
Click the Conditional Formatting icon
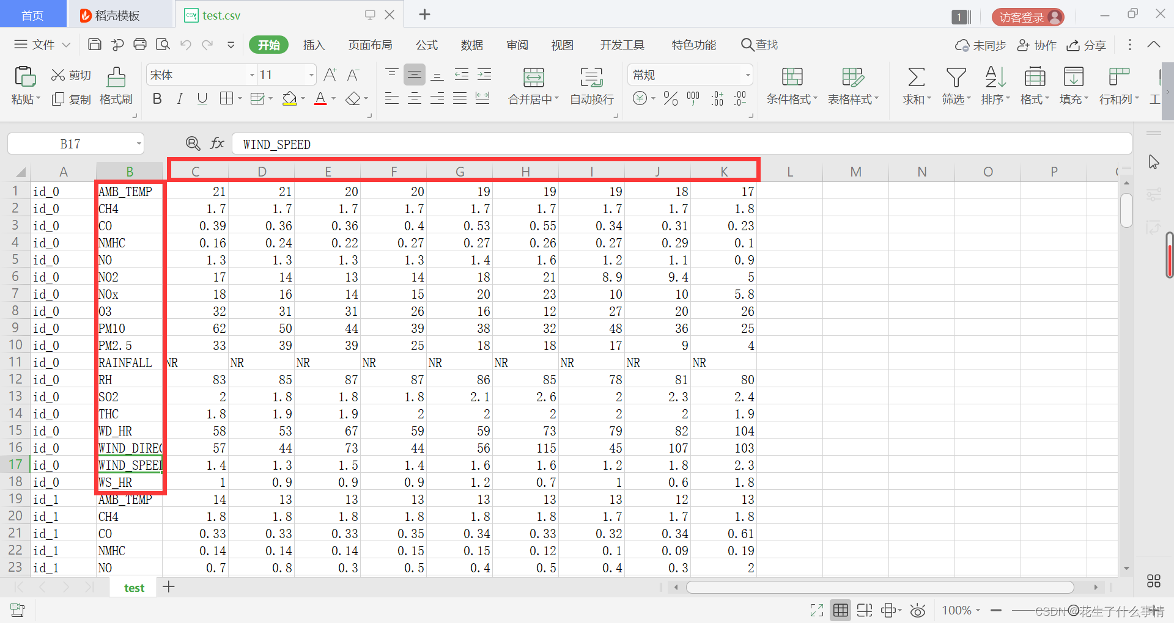(792, 78)
